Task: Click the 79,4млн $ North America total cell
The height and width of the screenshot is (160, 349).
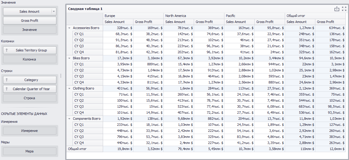Action: point(179,149)
